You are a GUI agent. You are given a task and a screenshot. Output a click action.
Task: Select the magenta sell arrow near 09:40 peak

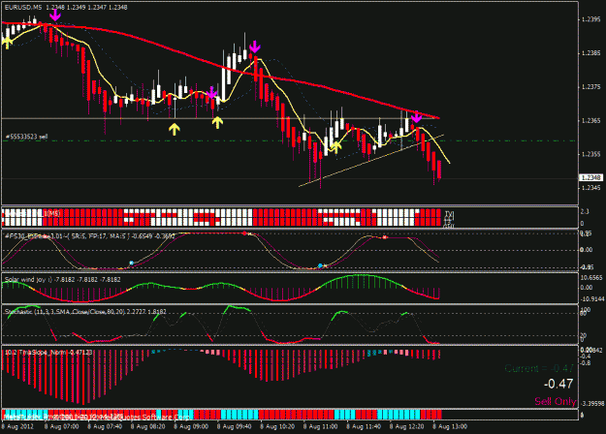click(255, 46)
